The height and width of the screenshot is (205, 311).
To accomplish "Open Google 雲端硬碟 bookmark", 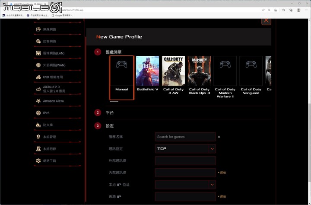I will (62, 15).
